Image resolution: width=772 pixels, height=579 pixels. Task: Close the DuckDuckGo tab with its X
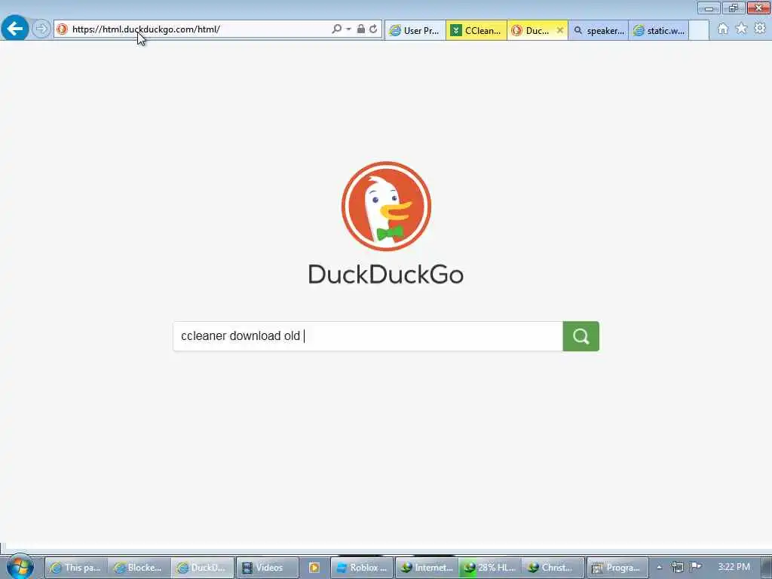point(560,30)
